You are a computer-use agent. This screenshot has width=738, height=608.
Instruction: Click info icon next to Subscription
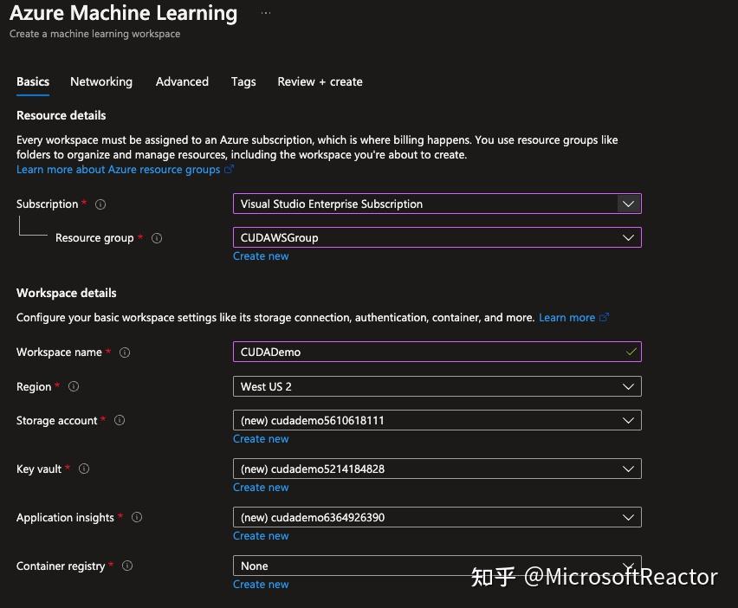[100, 204]
